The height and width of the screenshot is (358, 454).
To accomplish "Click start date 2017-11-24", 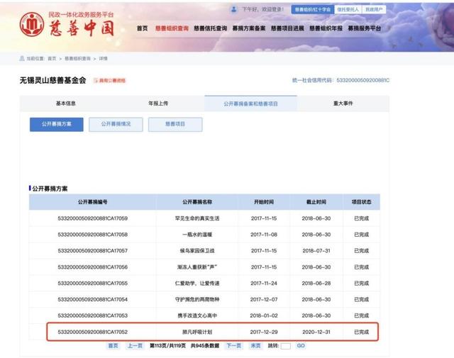I will [x=264, y=283].
